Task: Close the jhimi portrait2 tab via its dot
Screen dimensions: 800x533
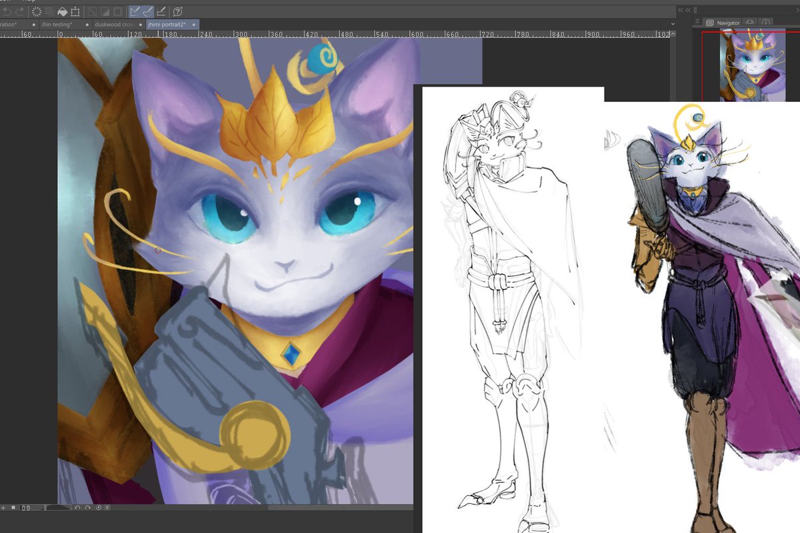Action: coord(195,25)
